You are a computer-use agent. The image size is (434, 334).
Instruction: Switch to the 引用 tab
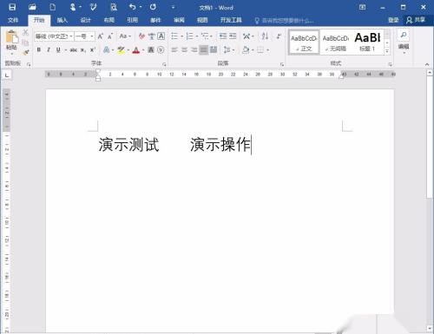tap(132, 20)
